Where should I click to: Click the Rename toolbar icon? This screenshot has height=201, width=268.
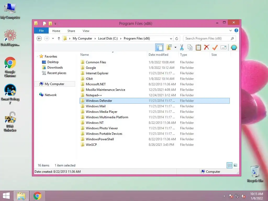click(x=224, y=47)
